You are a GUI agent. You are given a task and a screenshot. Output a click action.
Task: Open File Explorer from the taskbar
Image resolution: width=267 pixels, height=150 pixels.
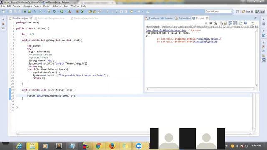tap(33, 146)
